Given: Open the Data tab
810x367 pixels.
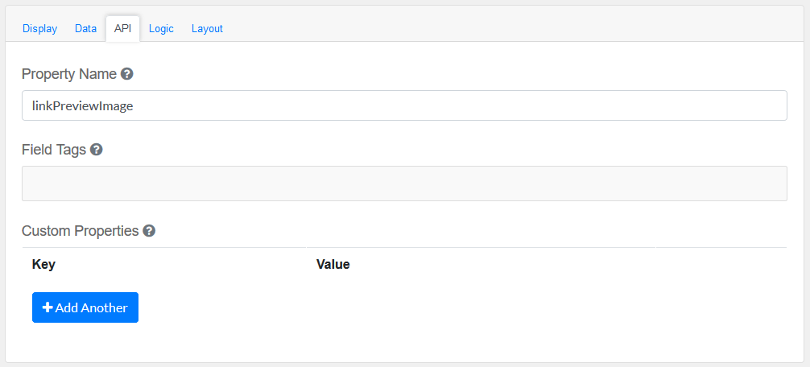Looking at the screenshot, I should pos(85,28).
